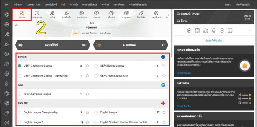Click main content vertical scrollbar
This screenshot has height=127, width=257.
172,33
